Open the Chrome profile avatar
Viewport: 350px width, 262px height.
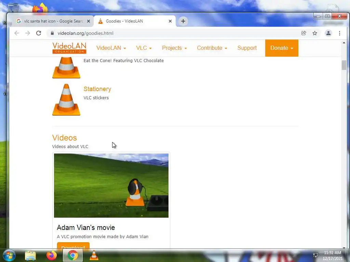click(328, 33)
